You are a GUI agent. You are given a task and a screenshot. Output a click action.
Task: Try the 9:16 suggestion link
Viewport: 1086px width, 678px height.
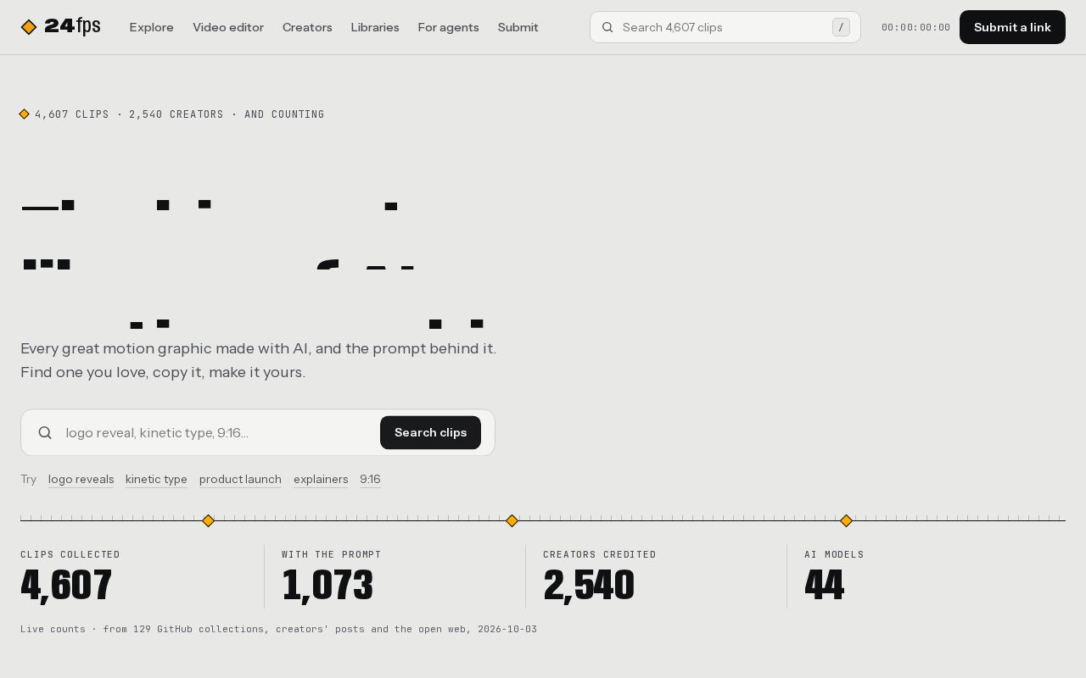click(370, 480)
